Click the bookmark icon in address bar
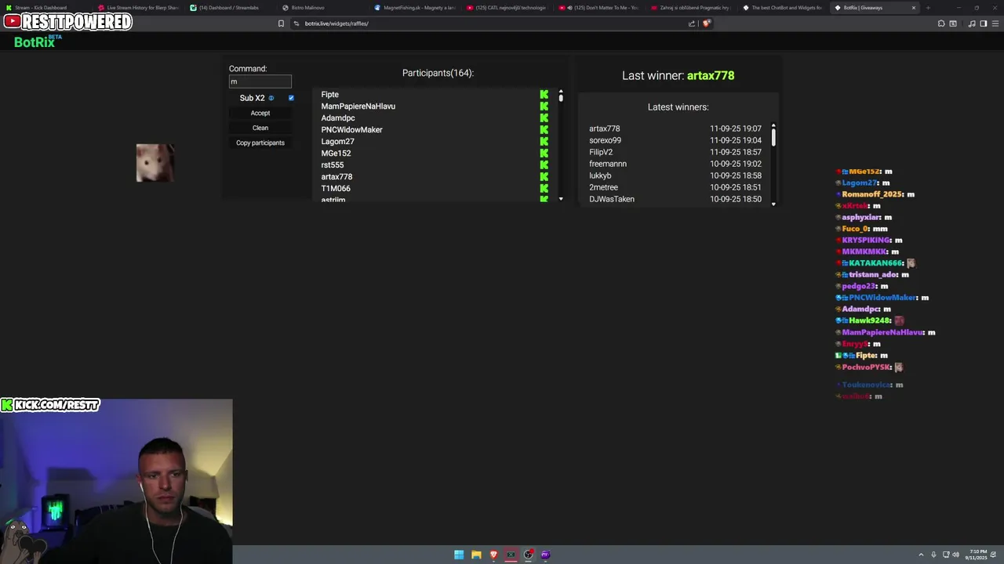This screenshot has height=564, width=1004. click(281, 23)
